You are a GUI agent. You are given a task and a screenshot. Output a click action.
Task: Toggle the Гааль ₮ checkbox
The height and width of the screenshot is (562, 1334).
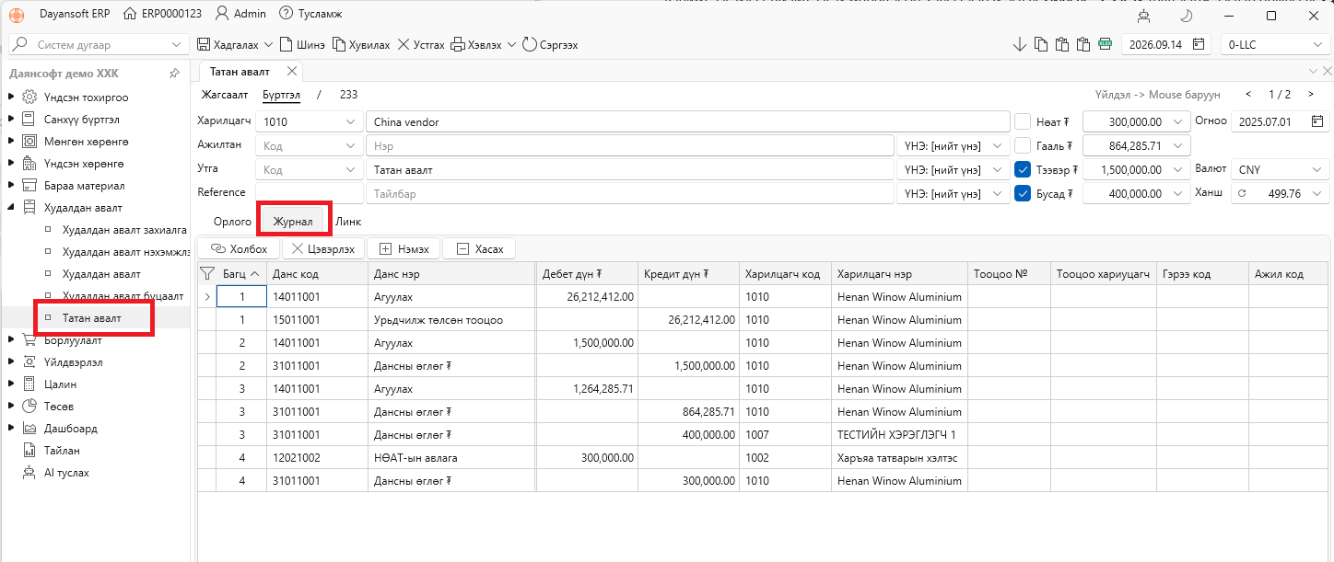click(1023, 145)
